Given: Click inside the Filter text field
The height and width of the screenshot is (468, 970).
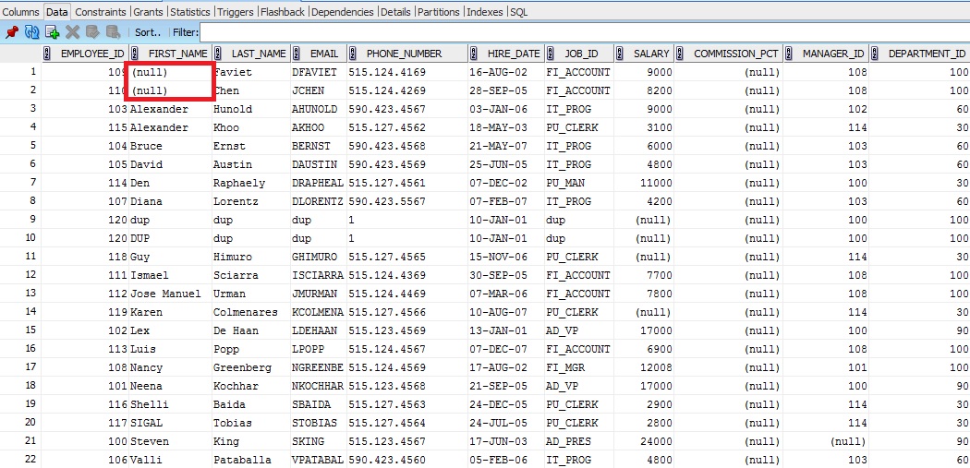Looking at the screenshot, I should pyautogui.click(x=585, y=32).
